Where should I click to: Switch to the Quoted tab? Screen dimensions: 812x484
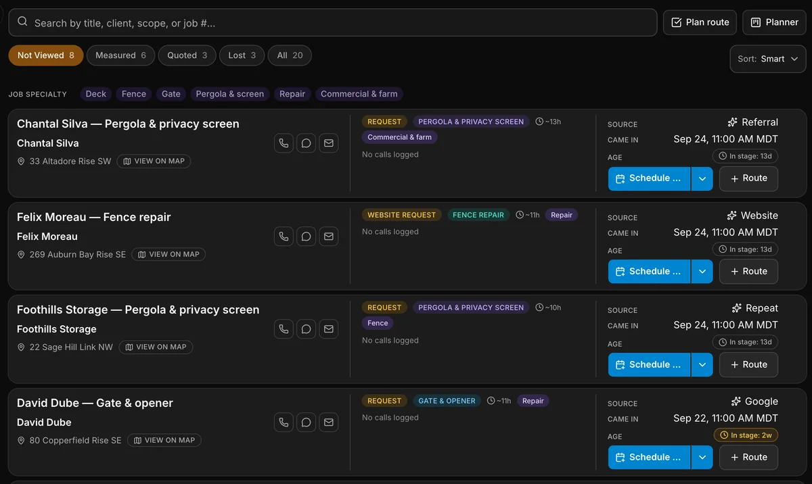tap(187, 55)
